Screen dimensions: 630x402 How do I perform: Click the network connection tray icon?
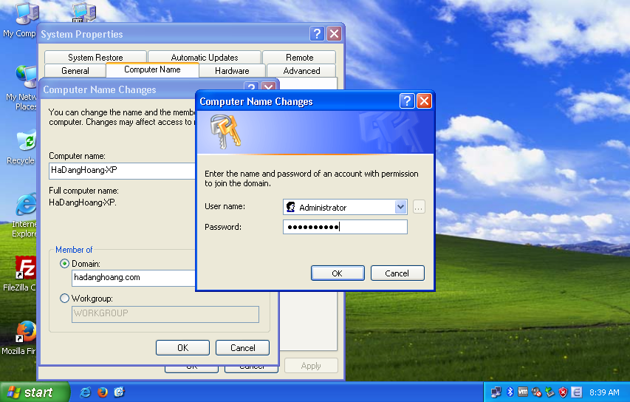pos(496,392)
